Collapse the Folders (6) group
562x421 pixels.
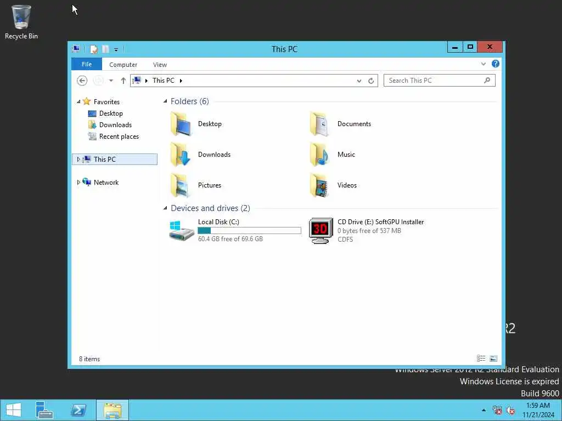(x=165, y=101)
